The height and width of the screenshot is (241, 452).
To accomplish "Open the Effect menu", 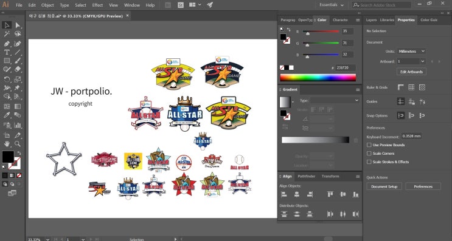I will pos(97,5).
